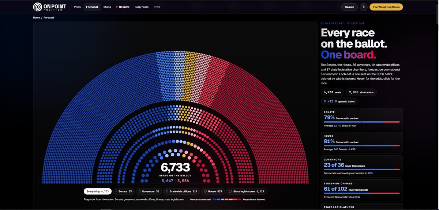Click the 6,733 seats stat pill
The width and height of the screenshot is (439, 210).
coord(332,92)
